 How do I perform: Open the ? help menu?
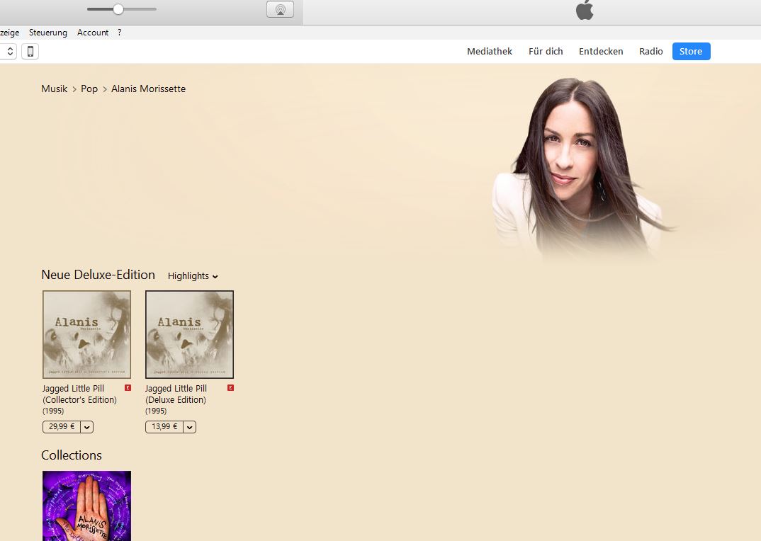(119, 33)
